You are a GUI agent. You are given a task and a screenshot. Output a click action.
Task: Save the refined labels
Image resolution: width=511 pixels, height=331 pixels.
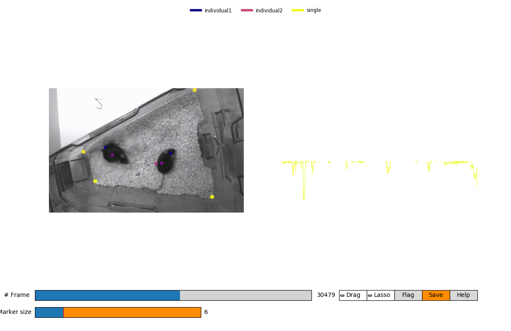(x=436, y=295)
